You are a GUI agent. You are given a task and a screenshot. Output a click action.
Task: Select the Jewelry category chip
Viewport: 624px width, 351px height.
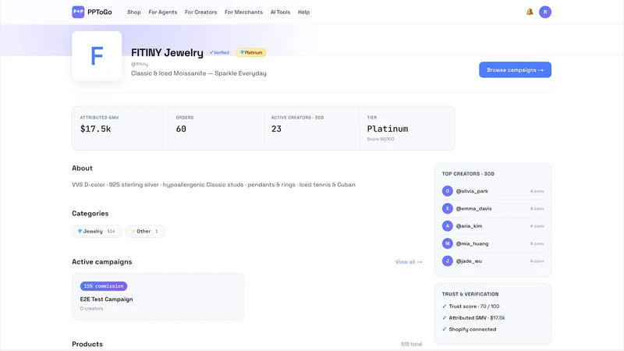pos(97,231)
